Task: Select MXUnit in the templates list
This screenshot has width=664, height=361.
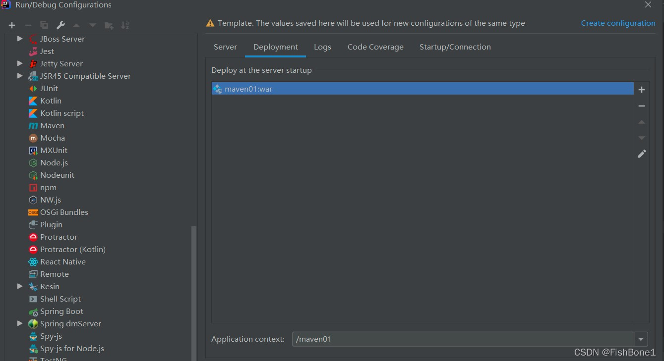Action: 54,150
